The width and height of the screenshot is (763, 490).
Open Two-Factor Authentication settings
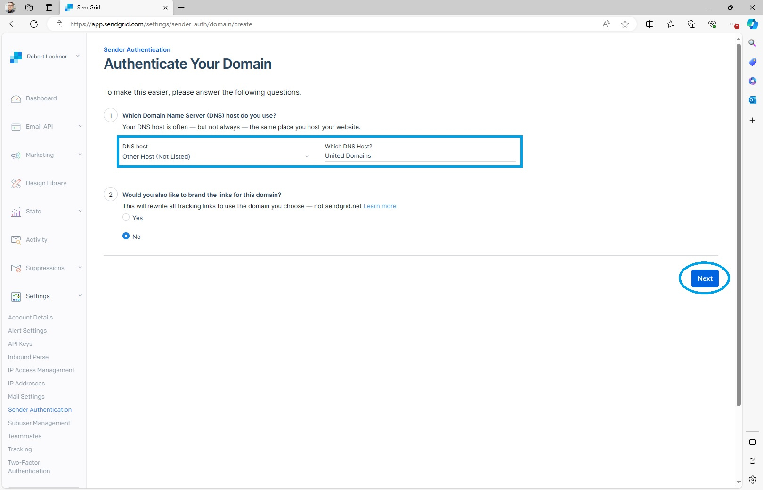[x=29, y=467]
